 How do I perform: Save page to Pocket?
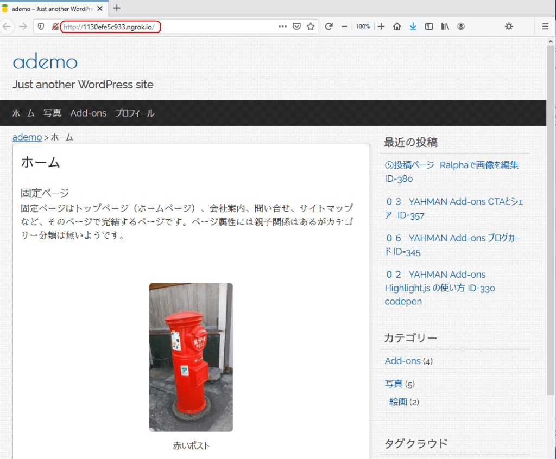pos(297,27)
